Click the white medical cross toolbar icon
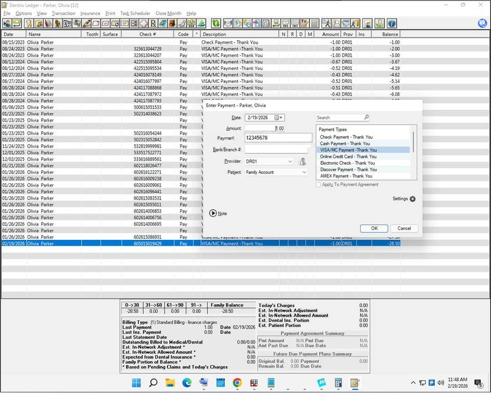 143,23
